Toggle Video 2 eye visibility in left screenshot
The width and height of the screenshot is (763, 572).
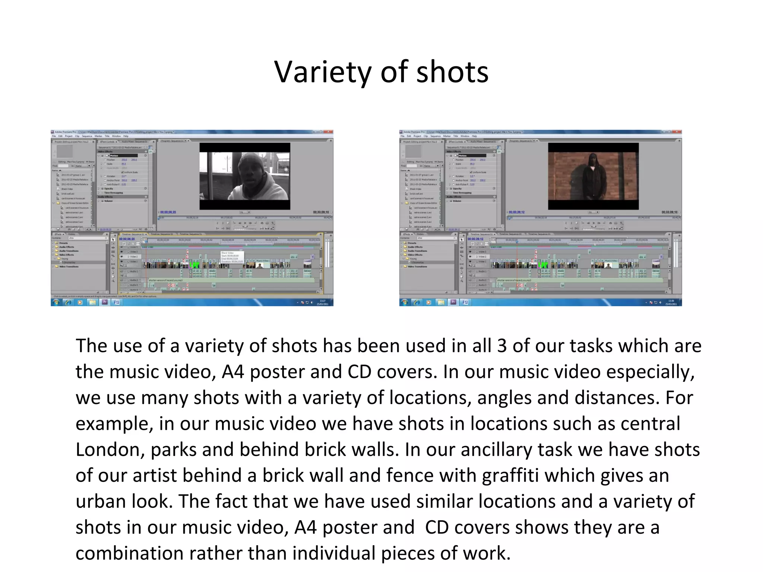[x=121, y=257]
